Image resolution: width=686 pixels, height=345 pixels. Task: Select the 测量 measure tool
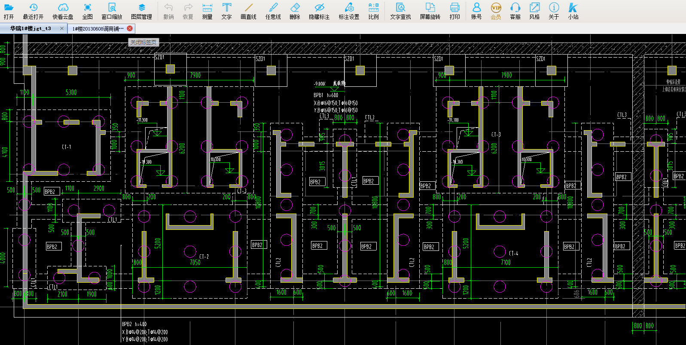pos(207,11)
